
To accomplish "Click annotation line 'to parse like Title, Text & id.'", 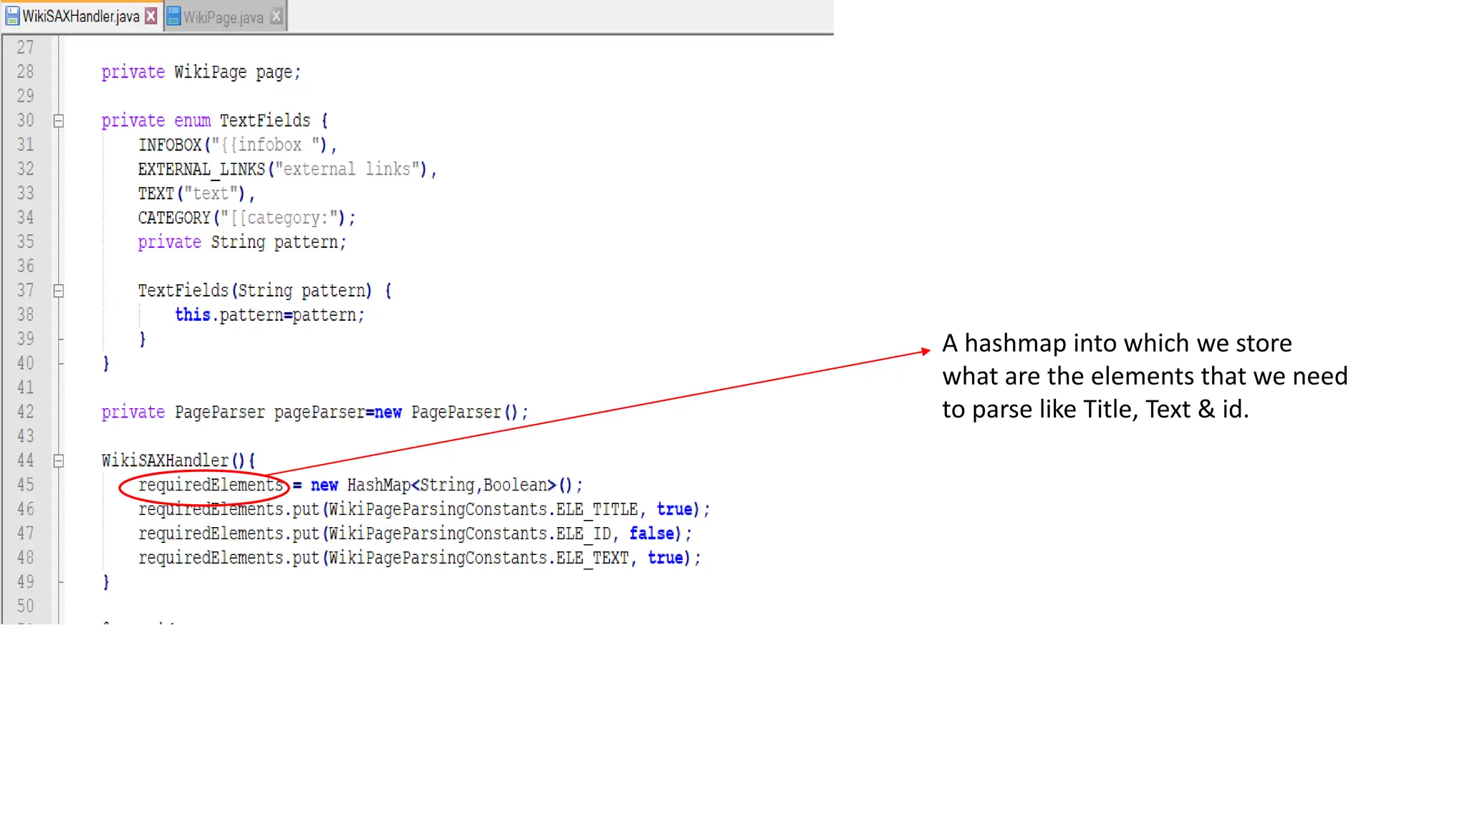I will [x=1095, y=409].
